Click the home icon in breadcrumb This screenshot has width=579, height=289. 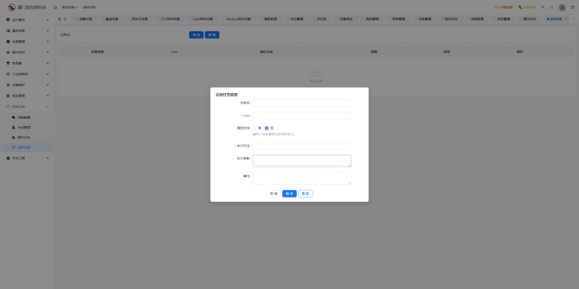click(55, 7)
